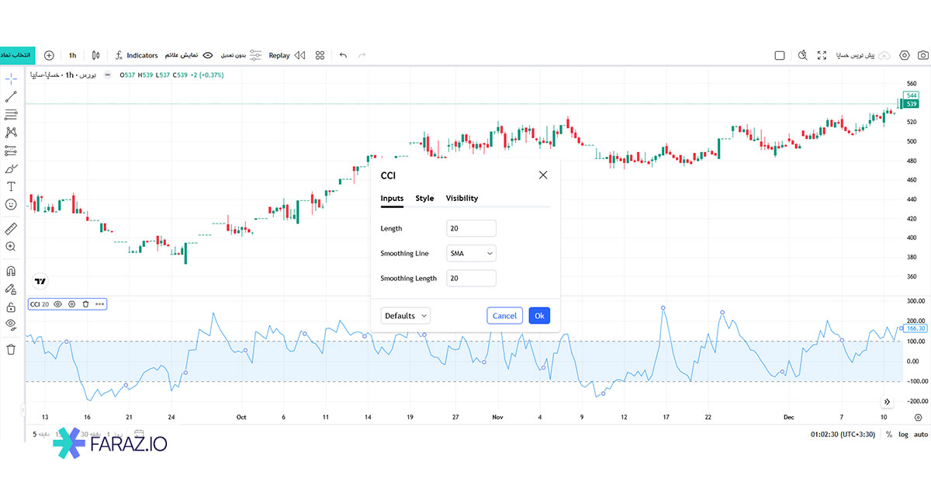This screenshot has width=931, height=489.
Task: Click the Length input field
Action: pos(471,228)
